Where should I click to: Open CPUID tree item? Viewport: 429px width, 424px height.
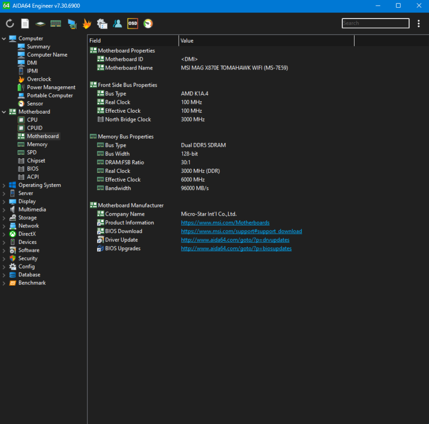(34, 128)
